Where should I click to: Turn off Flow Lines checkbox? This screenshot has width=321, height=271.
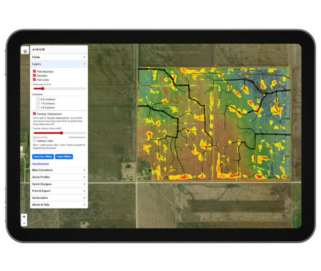[35, 79]
